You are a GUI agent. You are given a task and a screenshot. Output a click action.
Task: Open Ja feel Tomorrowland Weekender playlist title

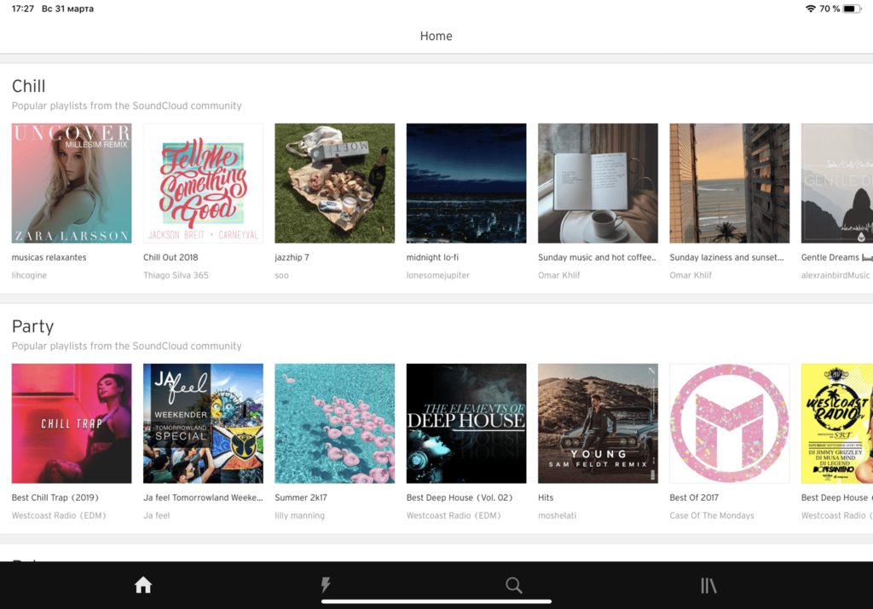203,497
